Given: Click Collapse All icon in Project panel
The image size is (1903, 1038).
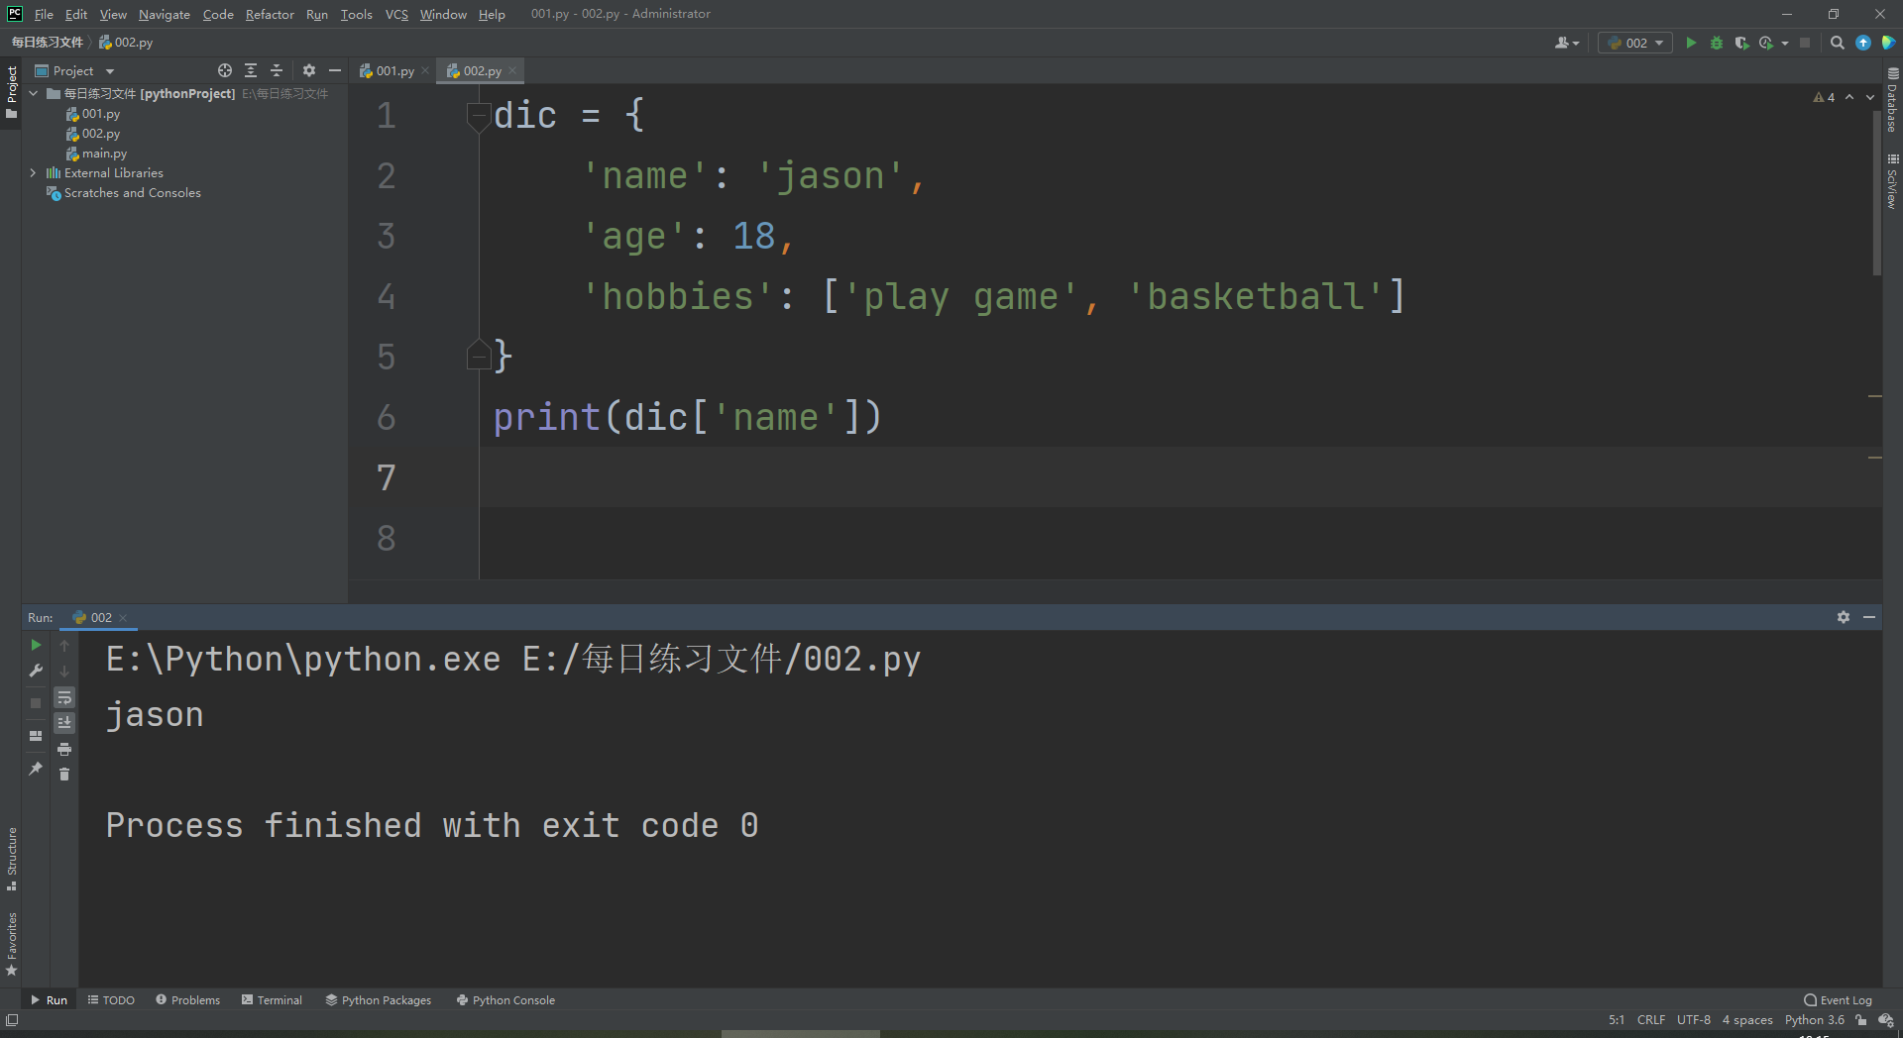Looking at the screenshot, I should click(277, 70).
